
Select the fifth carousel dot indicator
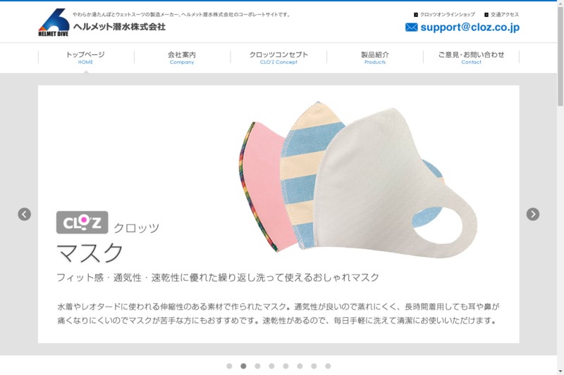pyautogui.click(x=286, y=366)
